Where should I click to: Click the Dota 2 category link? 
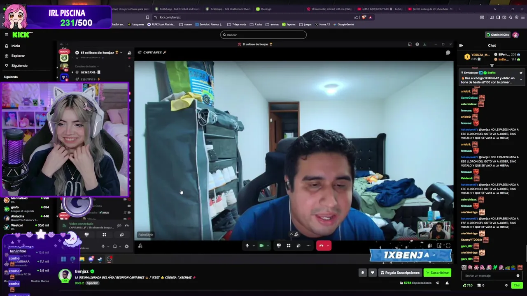[79, 283]
